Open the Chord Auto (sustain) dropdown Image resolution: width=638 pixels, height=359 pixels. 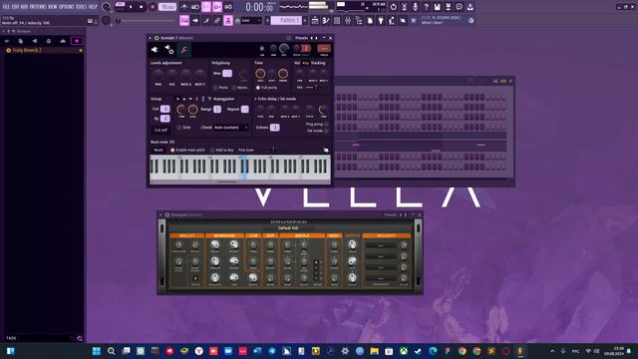pos(230,128)
